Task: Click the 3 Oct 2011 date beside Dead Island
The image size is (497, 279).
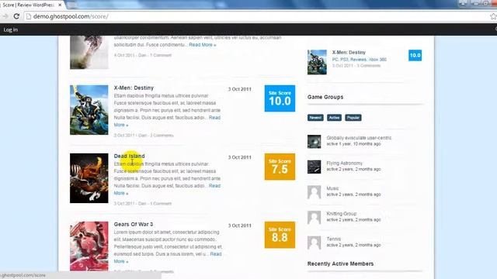Action: click(x=240, y=157)
